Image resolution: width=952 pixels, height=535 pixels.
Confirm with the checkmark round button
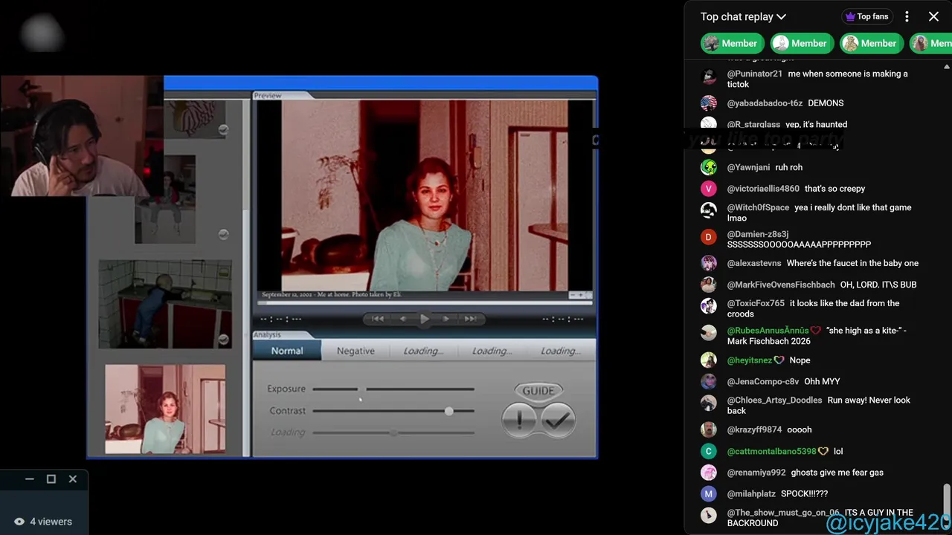(558, 420)
